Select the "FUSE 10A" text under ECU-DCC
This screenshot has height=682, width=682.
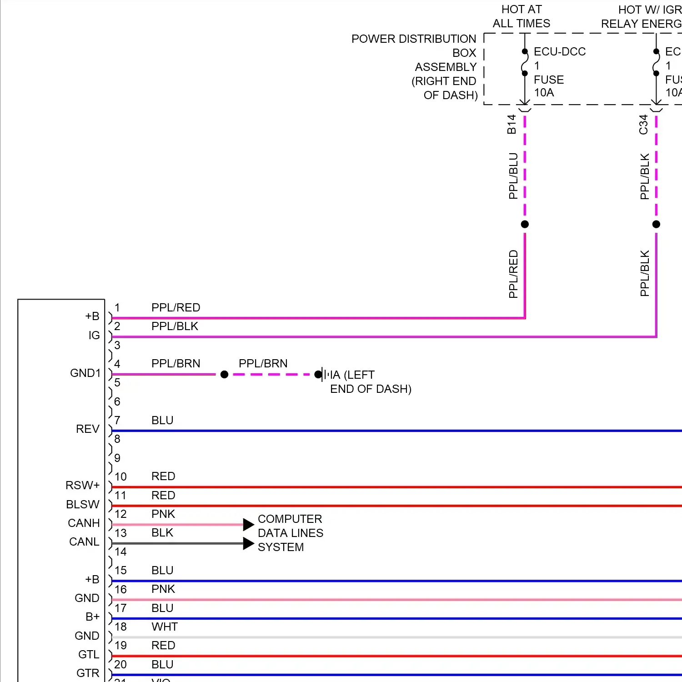(549, 86)
